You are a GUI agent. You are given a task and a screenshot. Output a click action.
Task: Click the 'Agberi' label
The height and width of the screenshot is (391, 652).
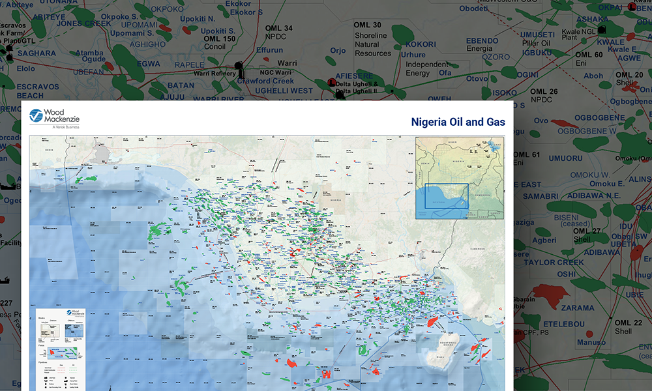pos(544,240)
